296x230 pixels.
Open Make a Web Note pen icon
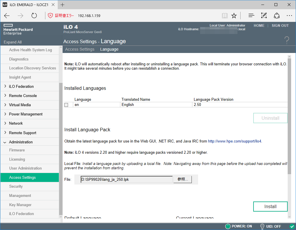point(264,16)
